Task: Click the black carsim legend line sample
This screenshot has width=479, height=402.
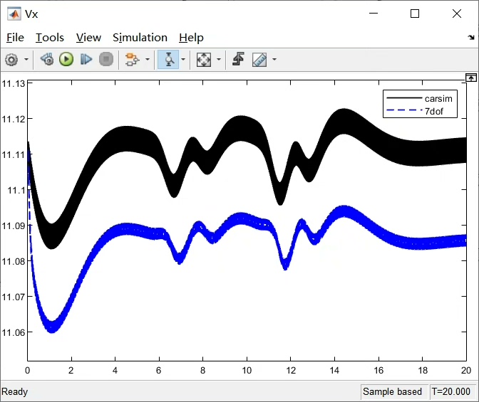Action: click(404, 98)
